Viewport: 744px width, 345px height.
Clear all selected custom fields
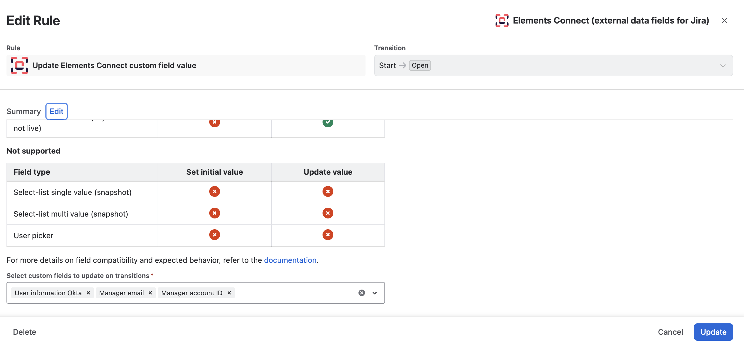[362, 293]
